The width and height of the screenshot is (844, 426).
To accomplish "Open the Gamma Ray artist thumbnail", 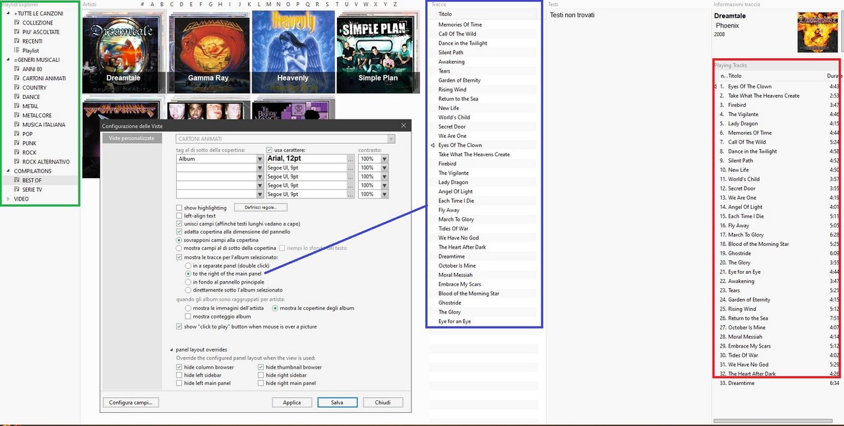I will click(208, 52).
